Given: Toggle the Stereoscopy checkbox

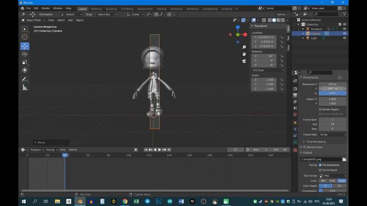Looking at the screenshot, I should pyautogui.click(x=304, y=147).
